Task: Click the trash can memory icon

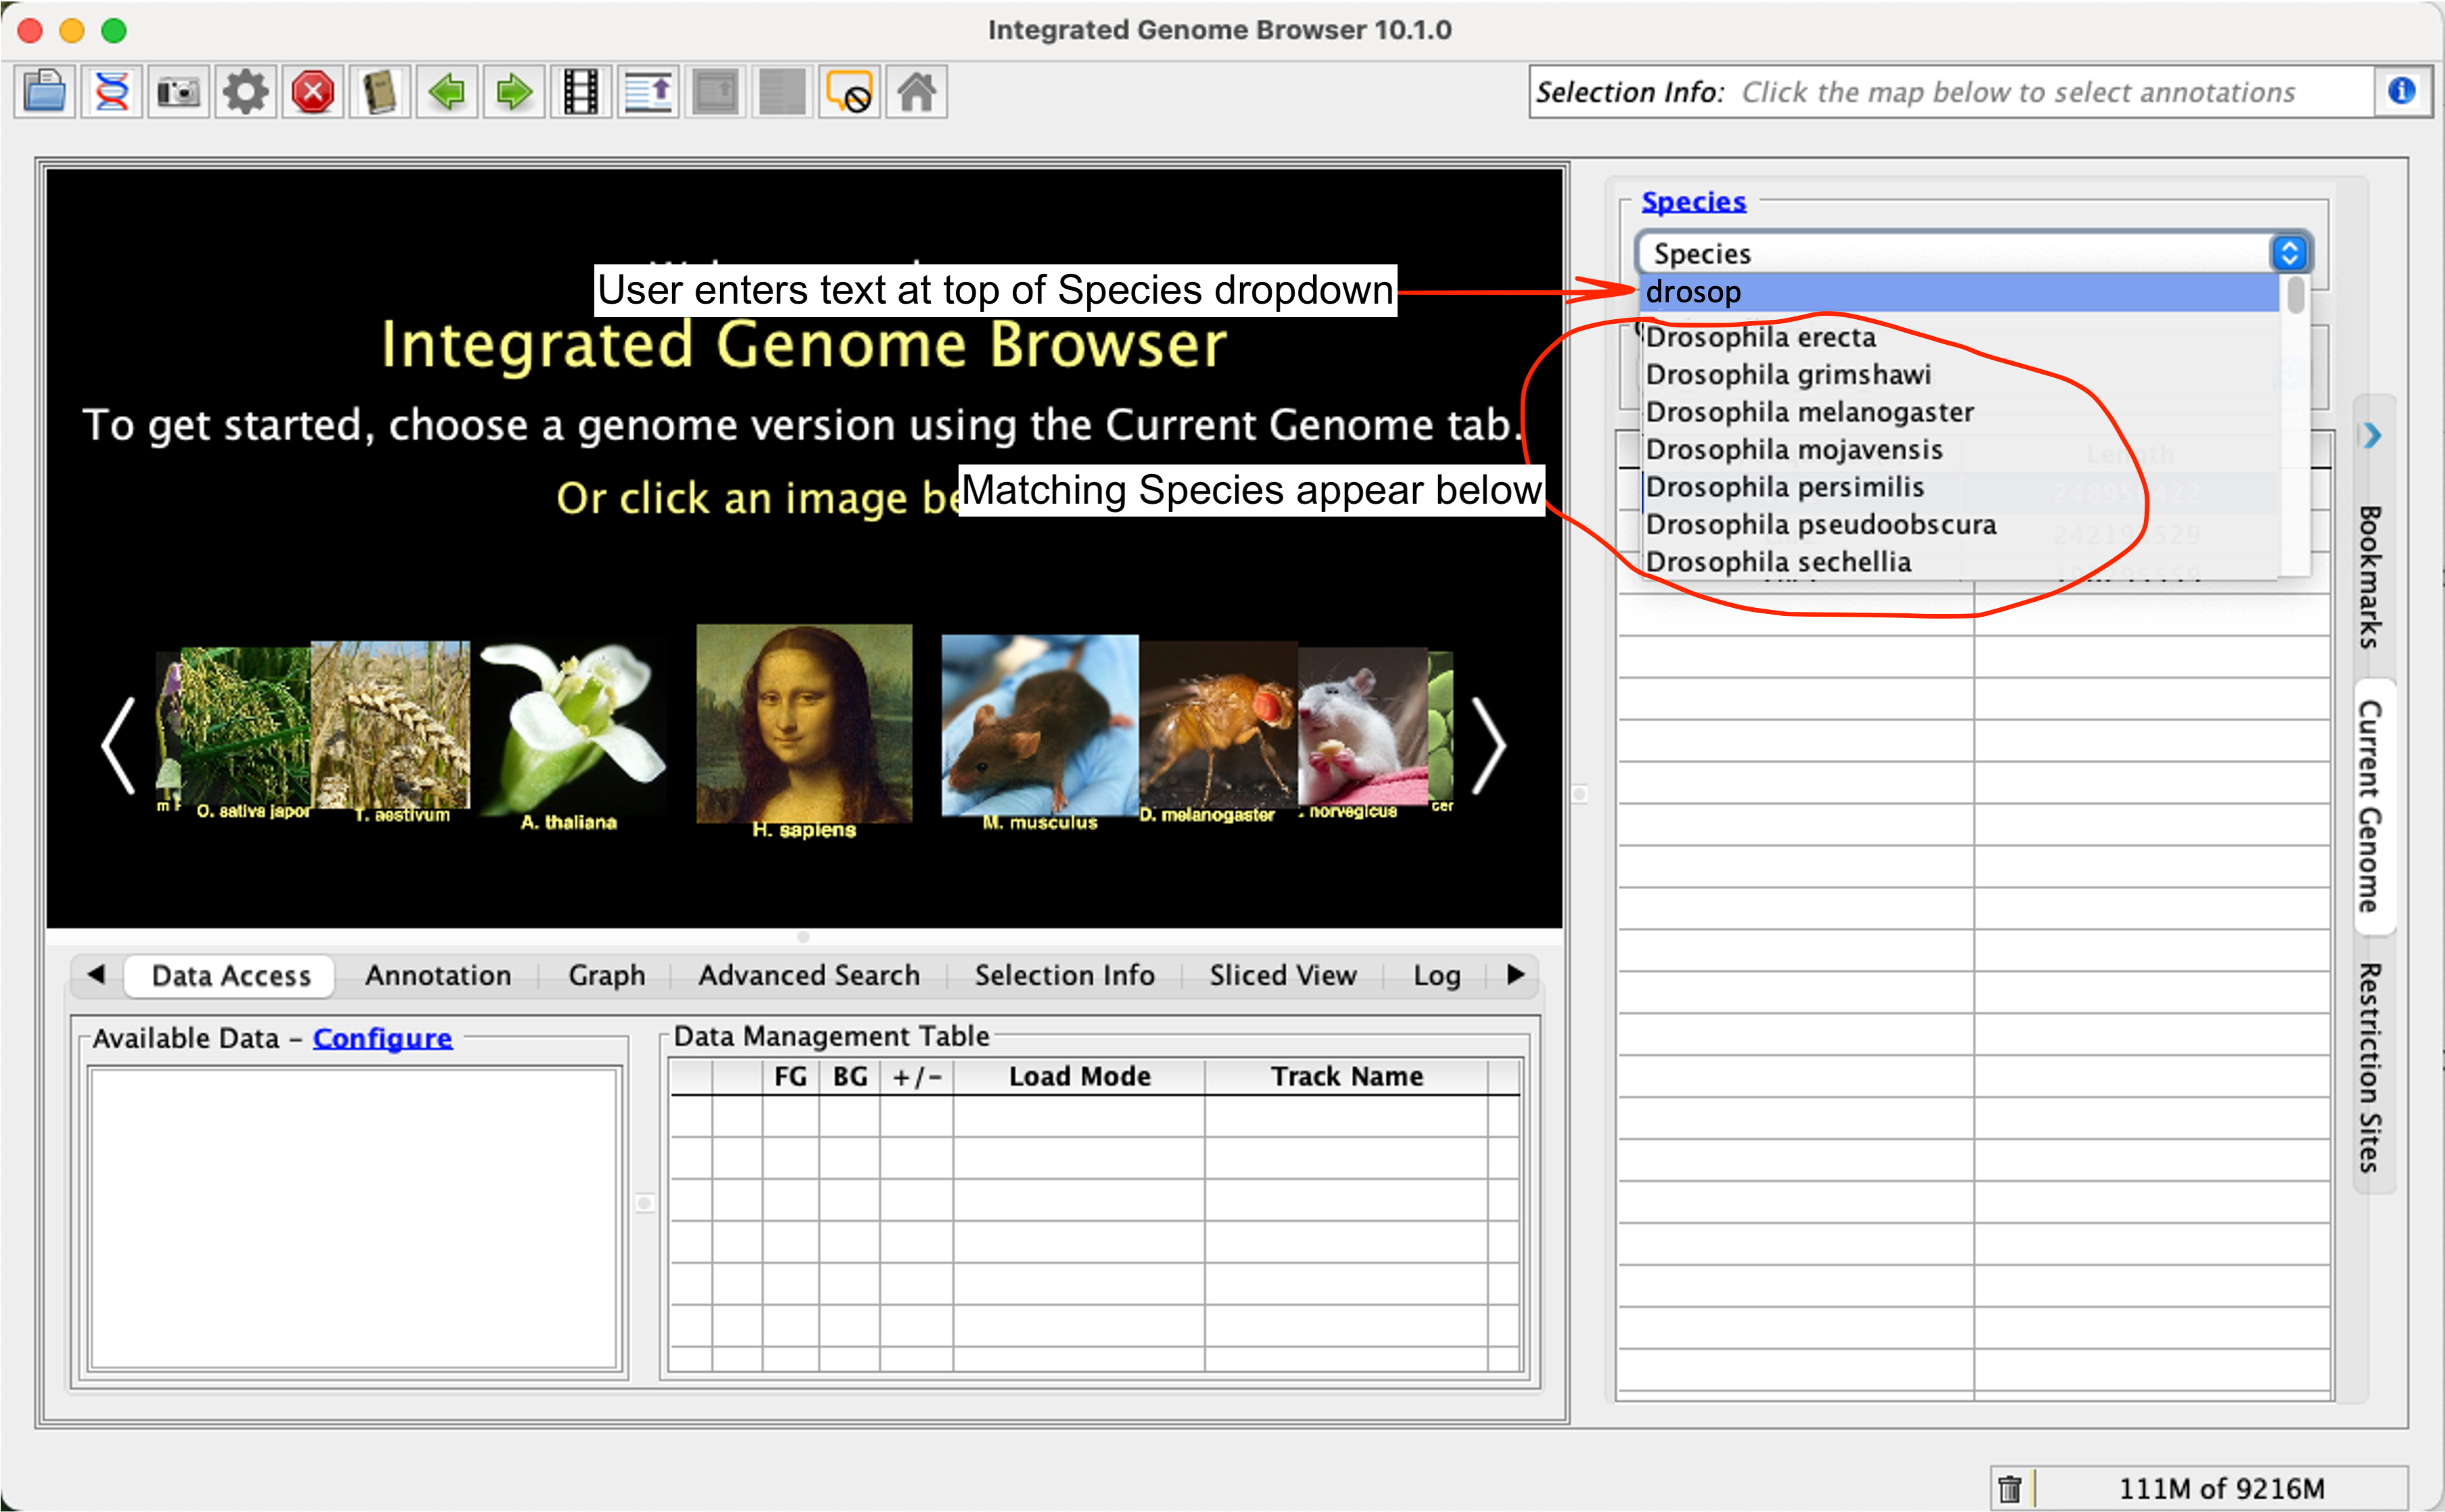Action: [x=2010, y=1489]
